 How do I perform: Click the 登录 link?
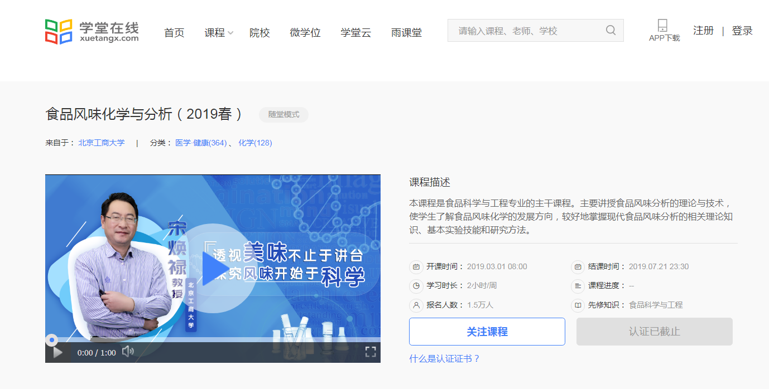[742, 31]
